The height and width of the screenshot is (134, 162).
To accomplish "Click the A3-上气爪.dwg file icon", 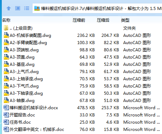I will click(6, 71).
